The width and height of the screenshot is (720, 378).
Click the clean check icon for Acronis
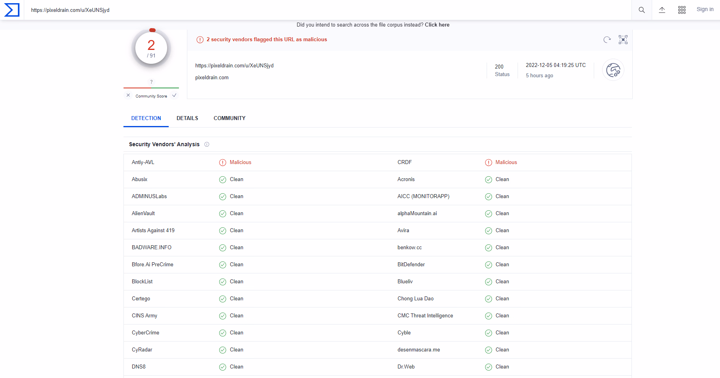(489, 179)
